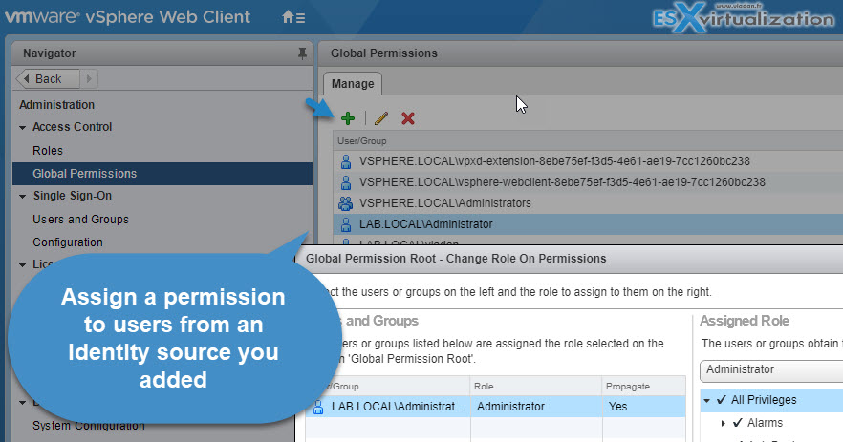This screenshot has width=843, height=442.
Task: Collapse the Access Control tree section
Action: (x=23, y=127)
